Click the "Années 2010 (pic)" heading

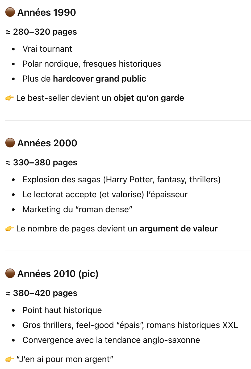click(58, 274)
